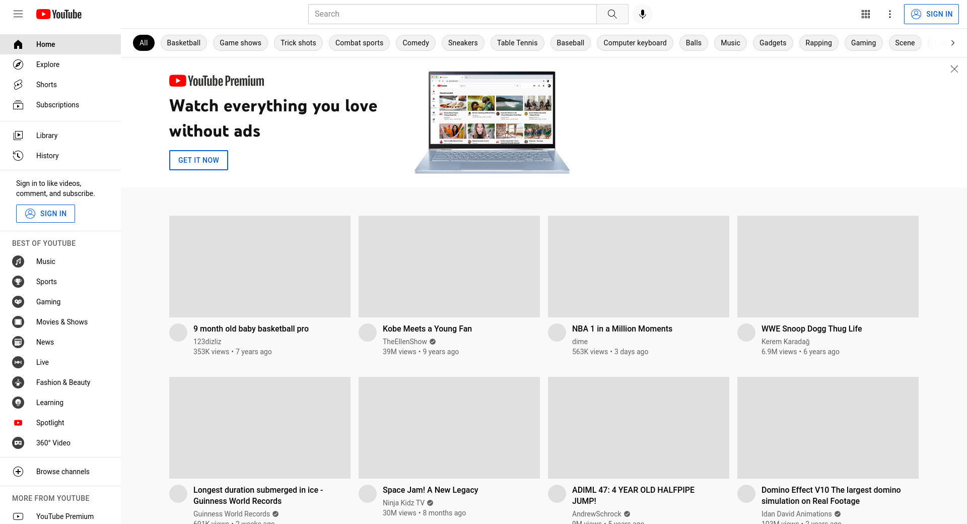The width and height of the screenshot is (967, 524).
Task: Dismiss the YouTube Premium banner
Action: point(954,69)
